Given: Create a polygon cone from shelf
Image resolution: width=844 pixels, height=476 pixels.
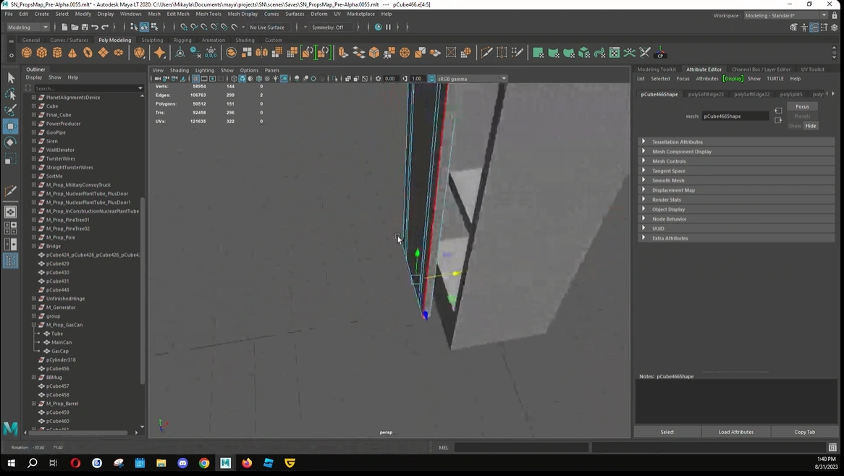Looking at the screenshot, I should tap(72, 53).
